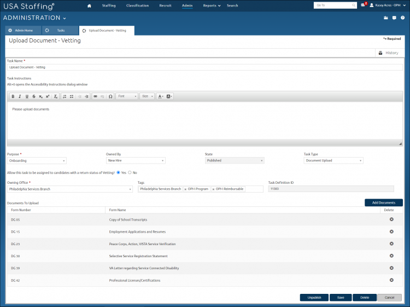Click the Save button
This screenshot has width=410, height=307.
pos(341,298)
